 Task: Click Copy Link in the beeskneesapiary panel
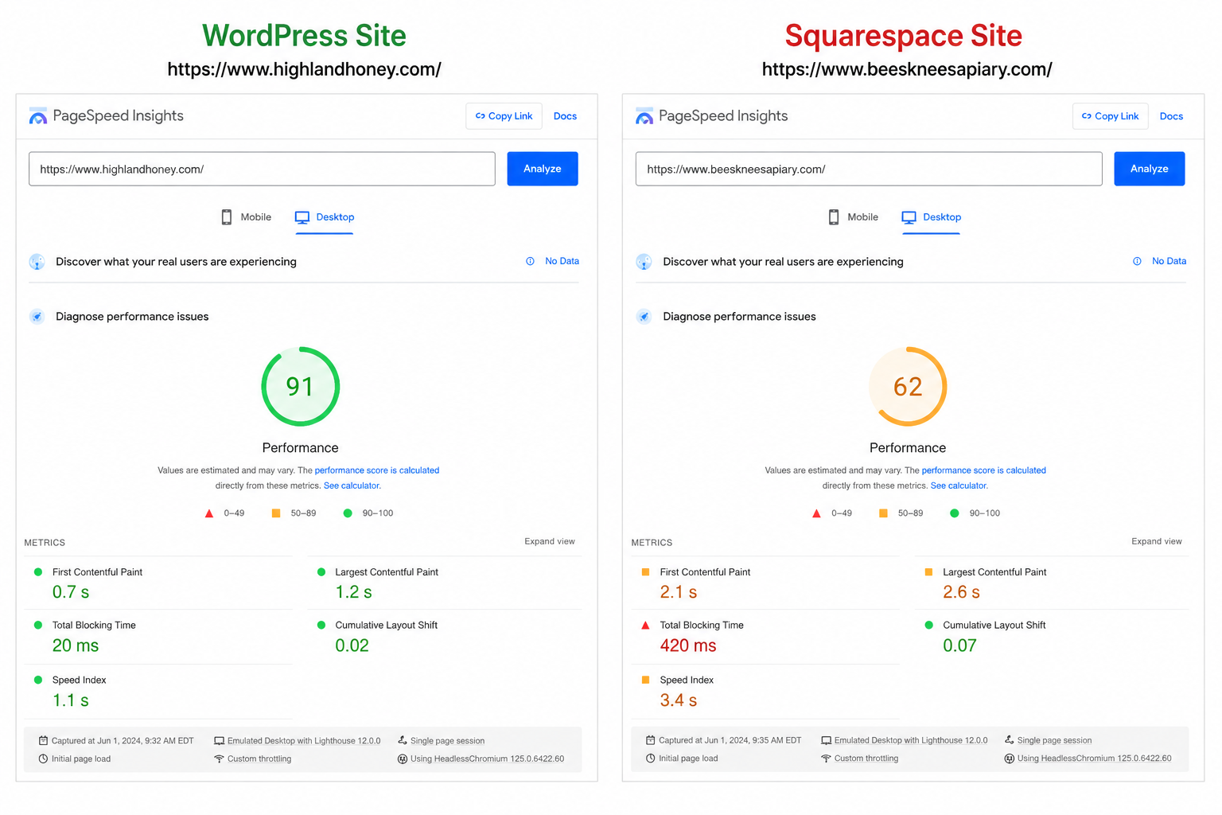coord(1110,116)
